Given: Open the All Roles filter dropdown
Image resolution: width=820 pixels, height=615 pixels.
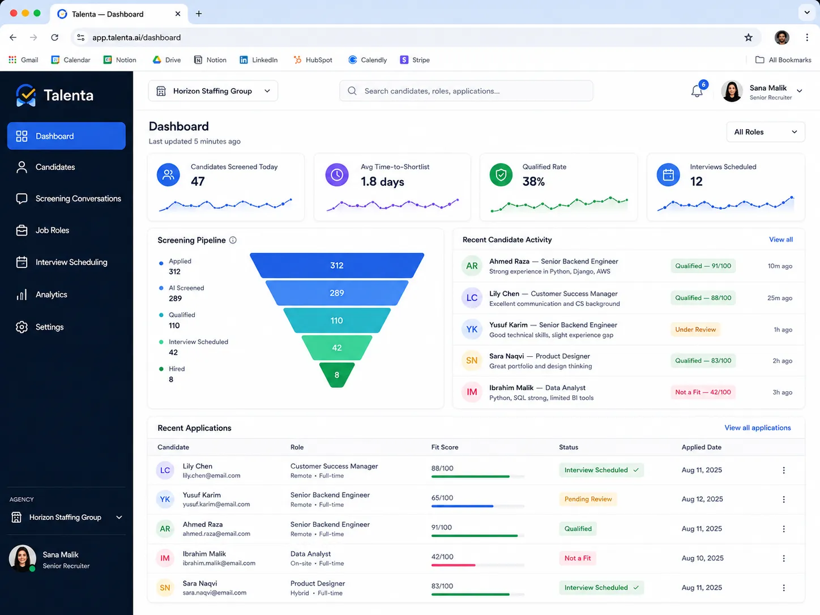Looking at the screenshot, I should coord(766,132).
